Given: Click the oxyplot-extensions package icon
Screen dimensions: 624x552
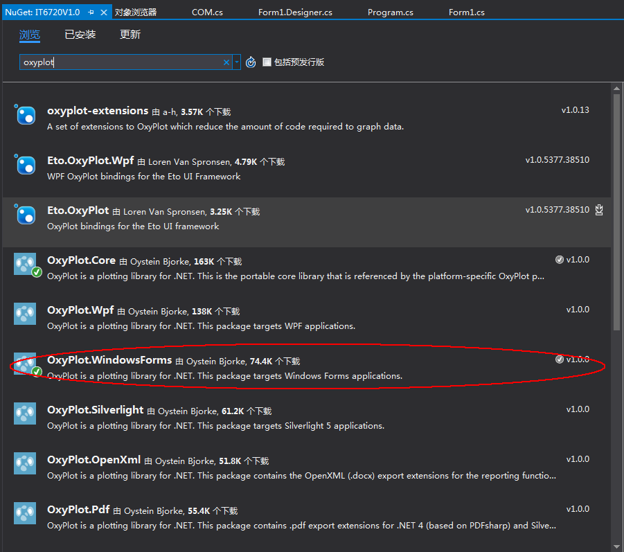Looking at the screenshot, I should click(26, 115).
